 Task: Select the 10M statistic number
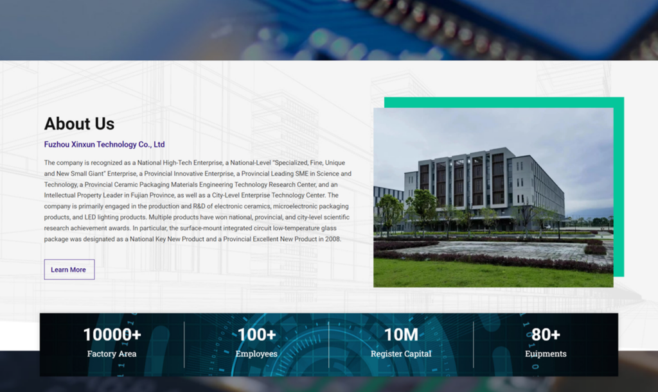click(x=401, y=334)
